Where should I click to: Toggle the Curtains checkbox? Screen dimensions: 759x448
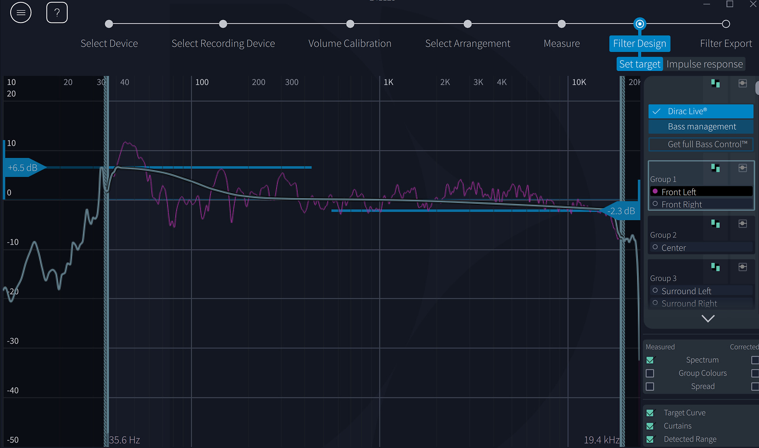650,426
